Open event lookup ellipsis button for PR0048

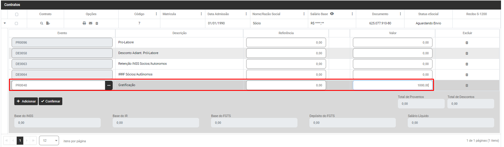point(109,85)
